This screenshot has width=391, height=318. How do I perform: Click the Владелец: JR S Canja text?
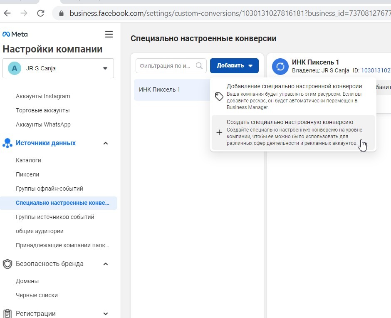tap(320, 70)
